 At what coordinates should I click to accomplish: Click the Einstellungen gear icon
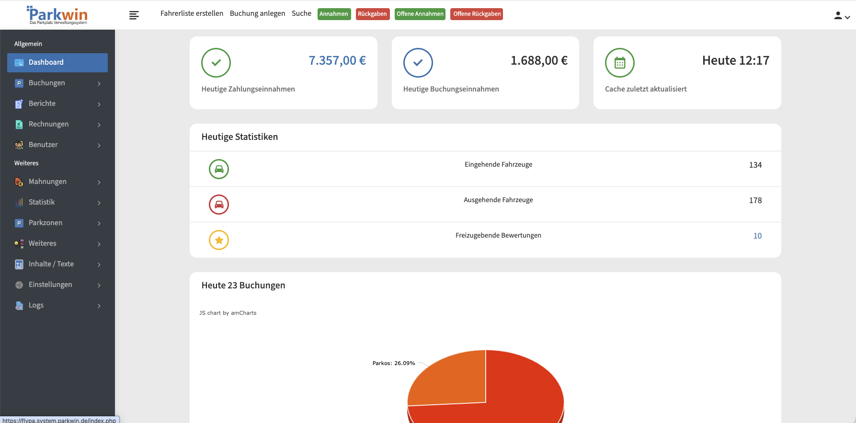click(x=19, y=285)
